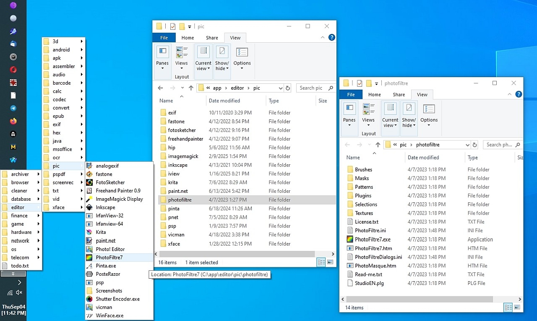The width and height of the screenshot is (537, 321).
Task: Launch IrfanView-32 from the submenu
Action: (x=119, y=215)
